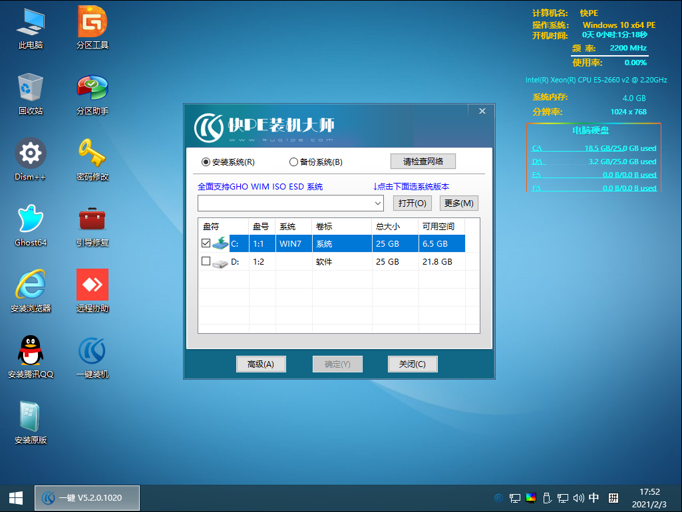Expand the system image file dropdown
Image resolution: width=682 pixels, height=512 pixels.
click(378, 203)
